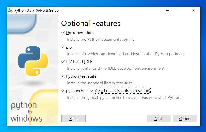Image resolution: width=206 pixels, height=132 pixels.
Task: Uncheck the Python test suite box
Action: coord(63,76)
